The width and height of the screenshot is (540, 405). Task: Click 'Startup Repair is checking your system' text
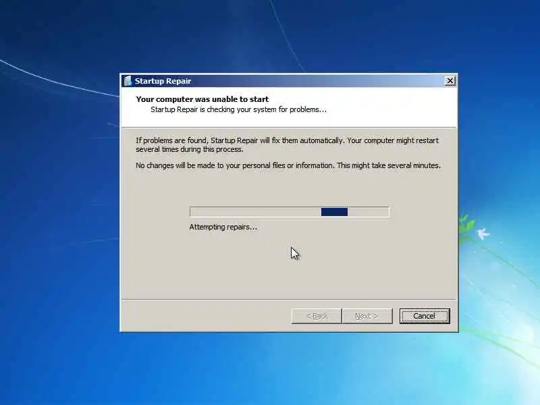238,109
